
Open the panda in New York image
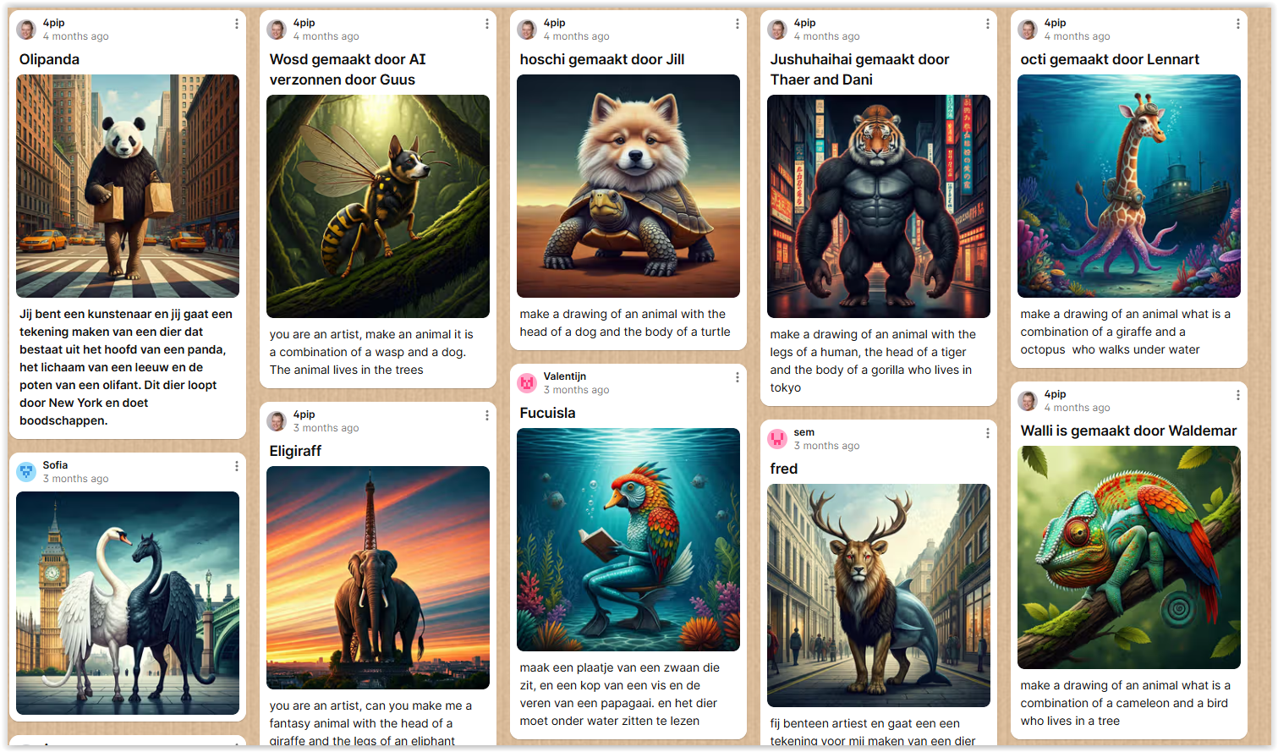click(128, 186)
